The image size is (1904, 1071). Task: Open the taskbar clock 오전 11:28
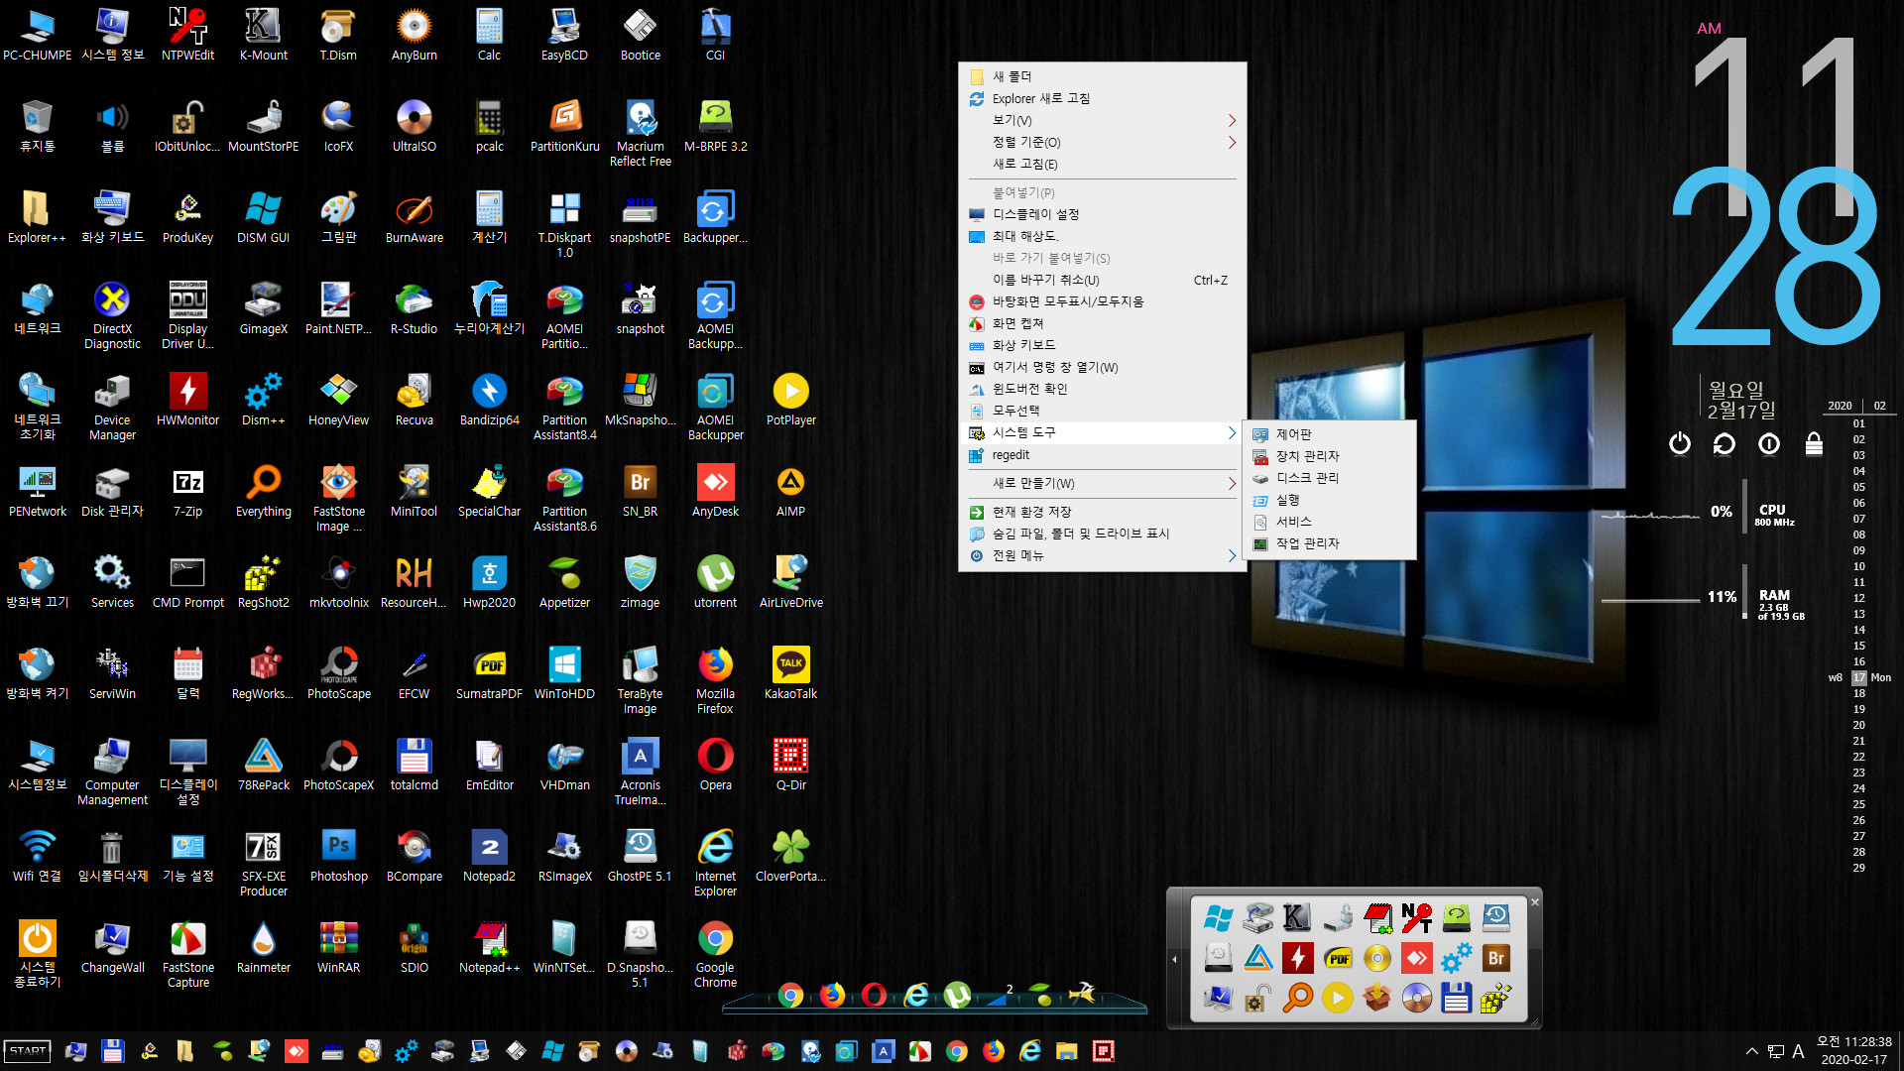[1853, 1050]
